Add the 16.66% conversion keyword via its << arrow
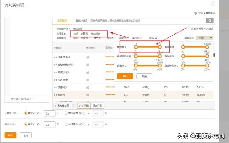Viewport: 229px width, 143px height. tap(55, 95)
